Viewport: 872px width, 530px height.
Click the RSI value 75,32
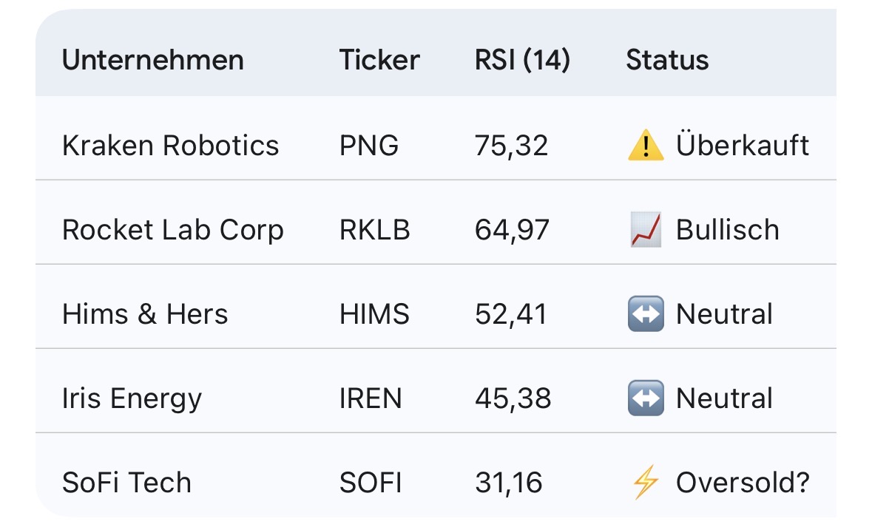pos(512,146)
